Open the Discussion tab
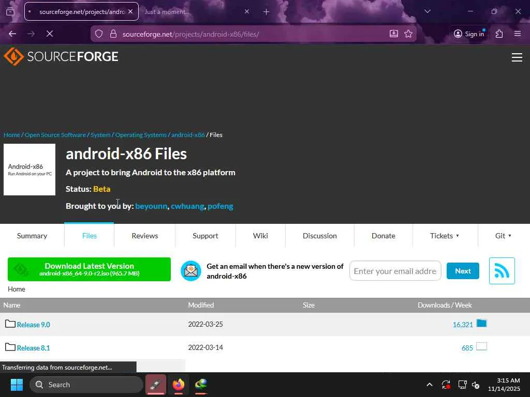 (320, 236)
